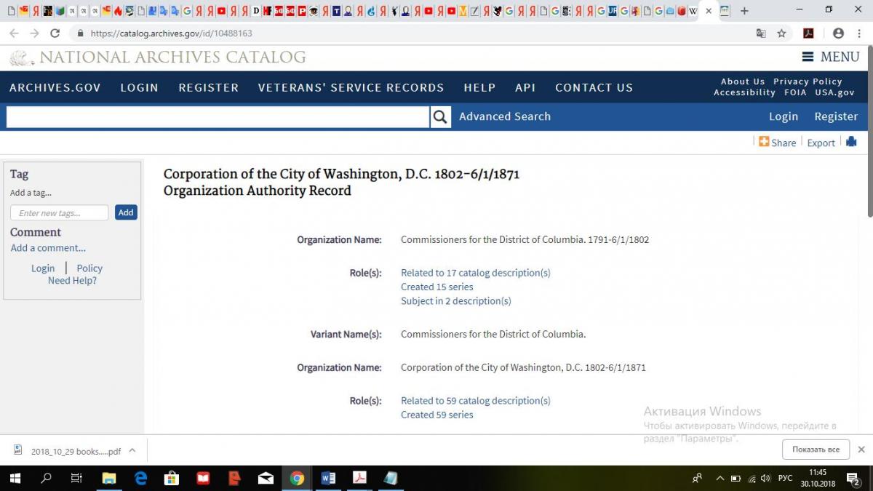Click About Us link

click(x=743, y=81)
